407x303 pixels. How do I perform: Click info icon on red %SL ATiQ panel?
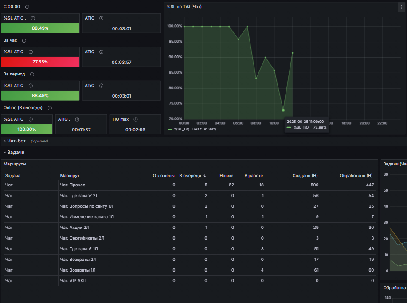click(31, 52)
